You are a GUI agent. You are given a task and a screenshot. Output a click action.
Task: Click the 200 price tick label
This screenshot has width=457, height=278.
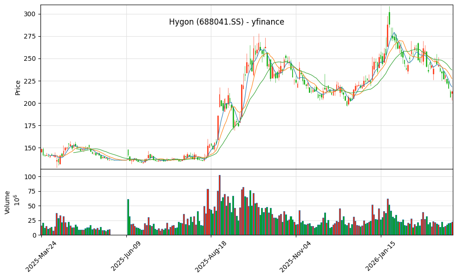30,103
